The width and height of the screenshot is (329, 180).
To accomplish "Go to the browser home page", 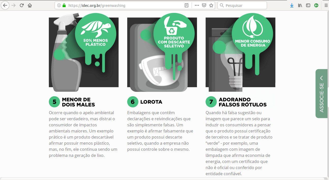I will tap(30, 5).
